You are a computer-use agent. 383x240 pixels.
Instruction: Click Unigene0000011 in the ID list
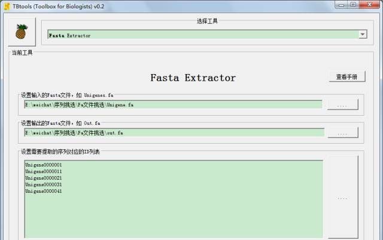44,171
